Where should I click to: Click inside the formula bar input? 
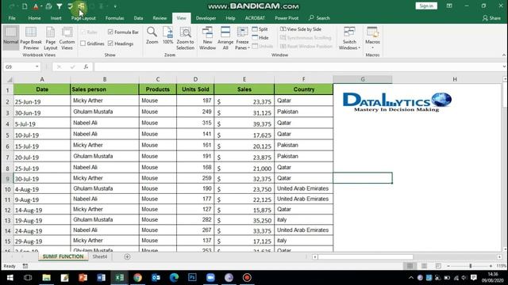click(298, 66)
